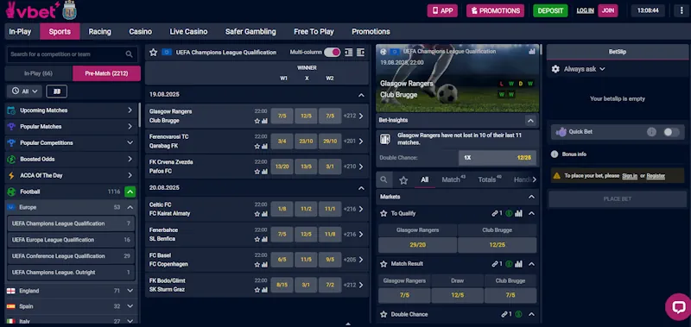Viewport: 691px width, 327px height.
Task: Click Quick Bet info icon
Action: tap(651, 132)
